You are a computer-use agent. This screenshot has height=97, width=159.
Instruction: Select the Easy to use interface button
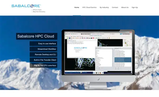(x=43, y=43)
